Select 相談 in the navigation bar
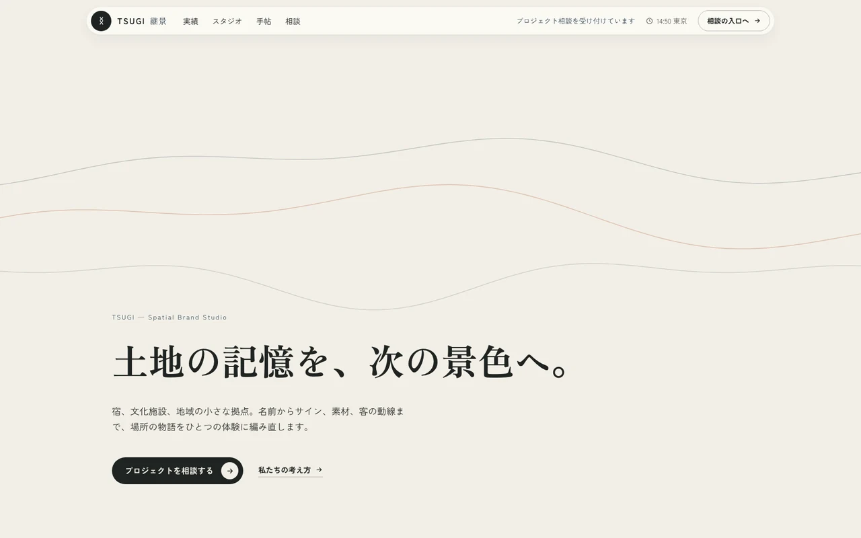Viewport: 861px width, 538px height. pos(293,21)
